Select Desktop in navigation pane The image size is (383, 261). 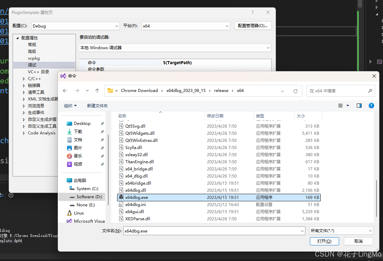(x=82, y=124)
